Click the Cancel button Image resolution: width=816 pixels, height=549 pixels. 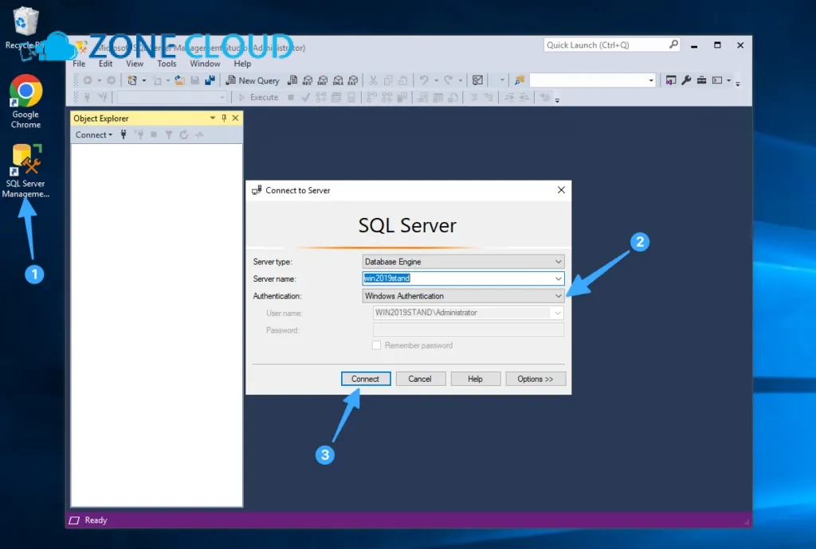point(421,379)
